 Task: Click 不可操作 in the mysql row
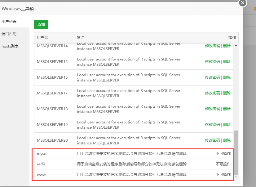(223, 153)
